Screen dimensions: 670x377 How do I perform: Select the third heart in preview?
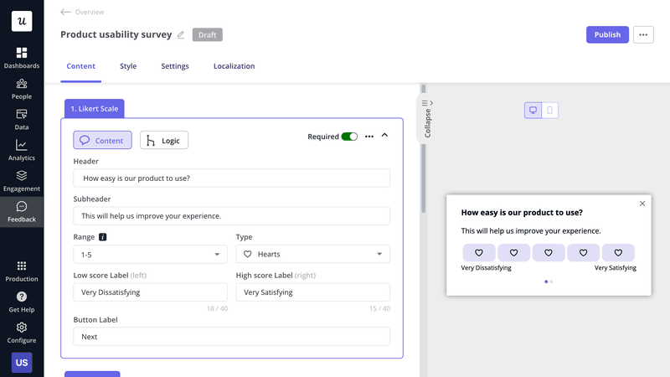click(549, 253)
